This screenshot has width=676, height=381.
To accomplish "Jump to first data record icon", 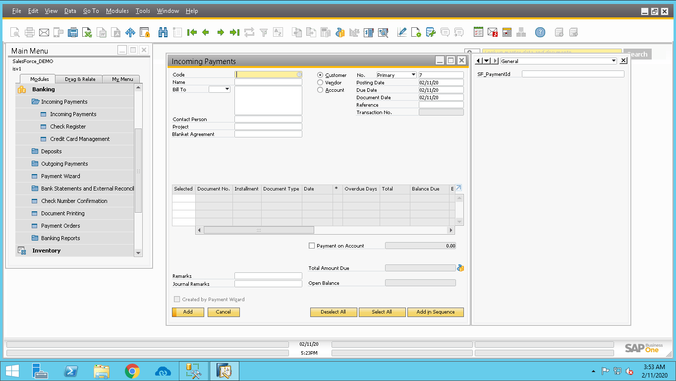I will 192,33.
